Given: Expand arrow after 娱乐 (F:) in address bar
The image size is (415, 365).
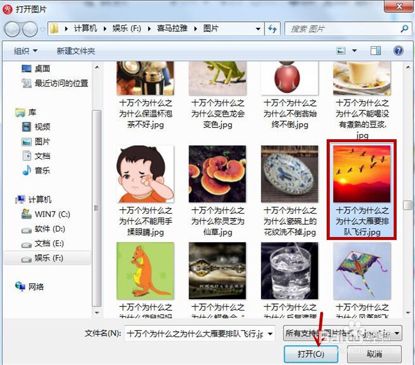Looking at the screenshot, I should (149, 29).
